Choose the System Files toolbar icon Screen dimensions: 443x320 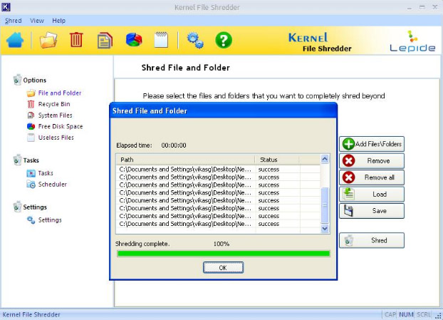coord(105,41)
